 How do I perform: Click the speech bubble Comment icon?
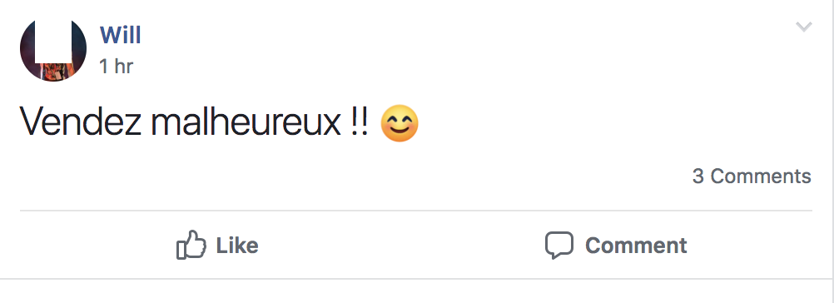(x=559, y=245)
